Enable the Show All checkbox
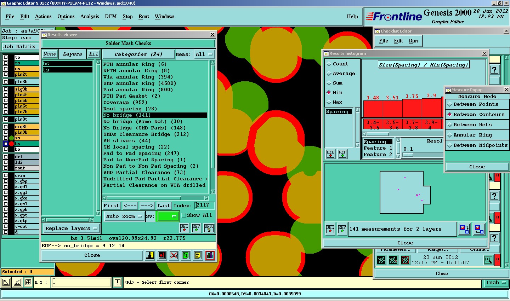The width and height of the screenshot is (510, 301). coord(184,215)
